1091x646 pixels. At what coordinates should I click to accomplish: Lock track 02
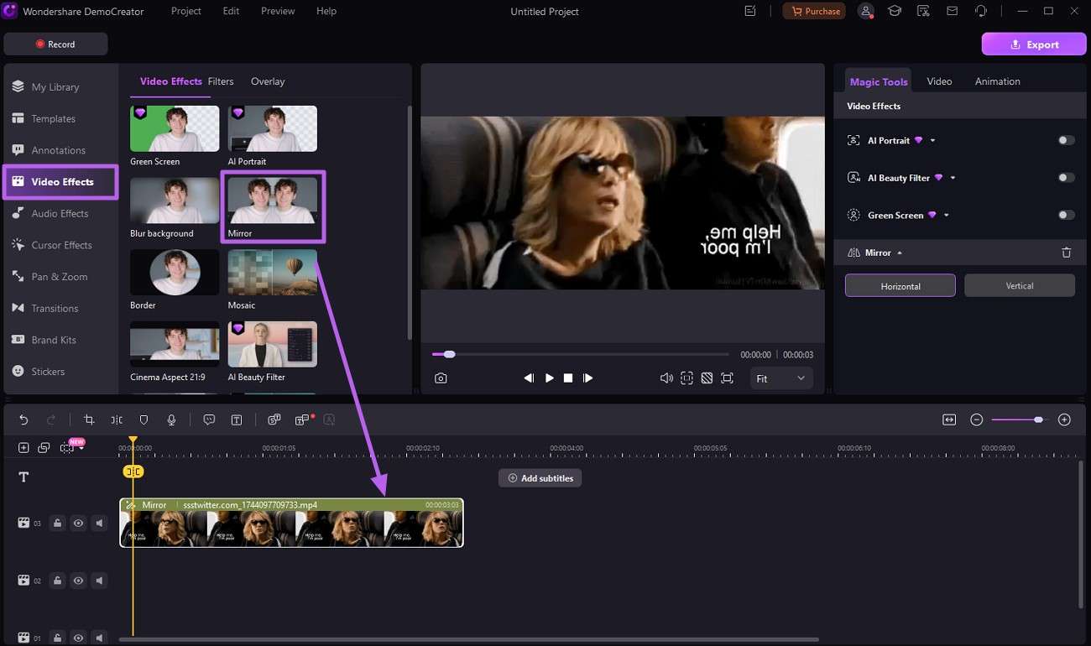point(57,581)
